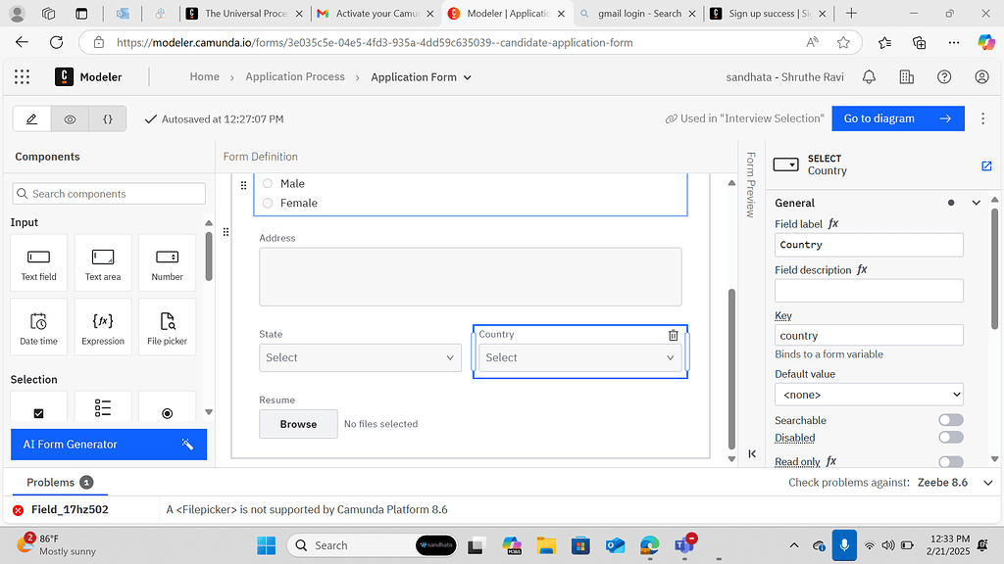1004x564 pixels.
Task: Click the Go to diagram button
Action: [897, 117]
